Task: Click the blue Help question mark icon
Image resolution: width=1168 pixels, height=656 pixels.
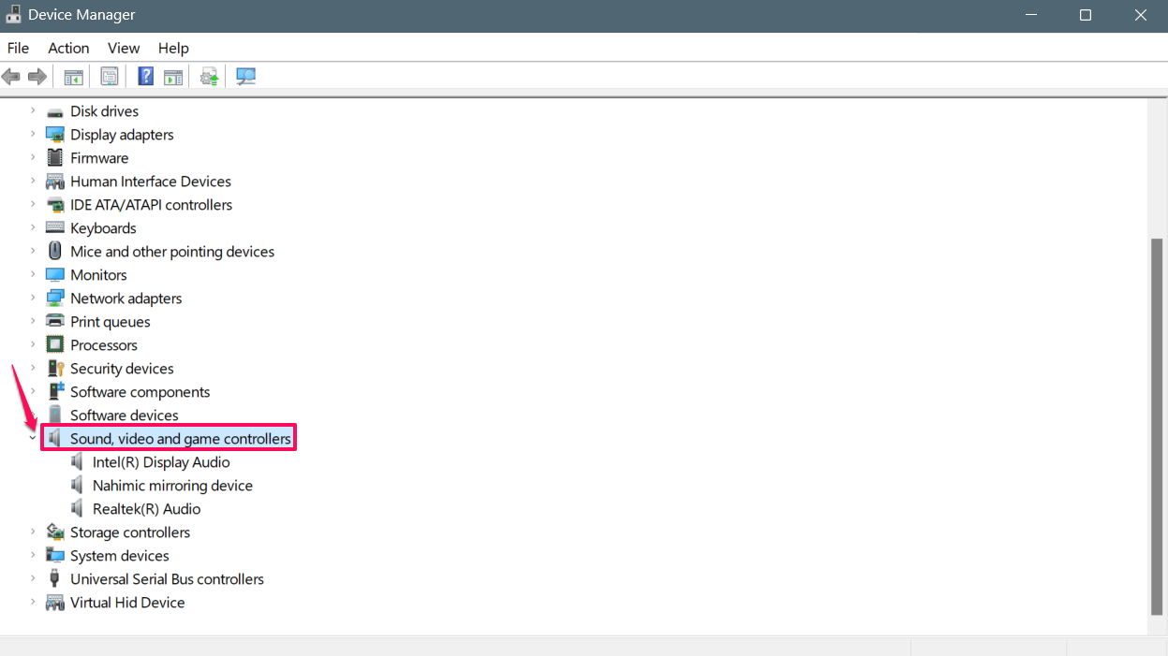Action: [146, 77]
